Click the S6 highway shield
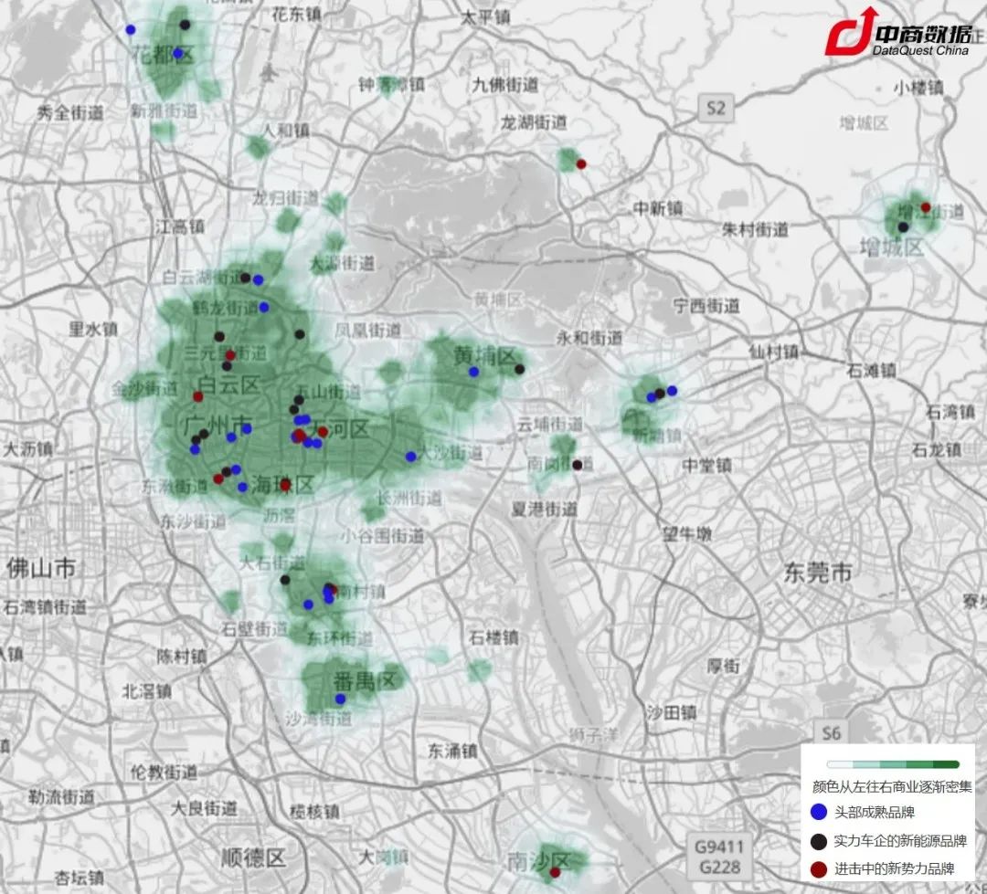 (831, 732)
